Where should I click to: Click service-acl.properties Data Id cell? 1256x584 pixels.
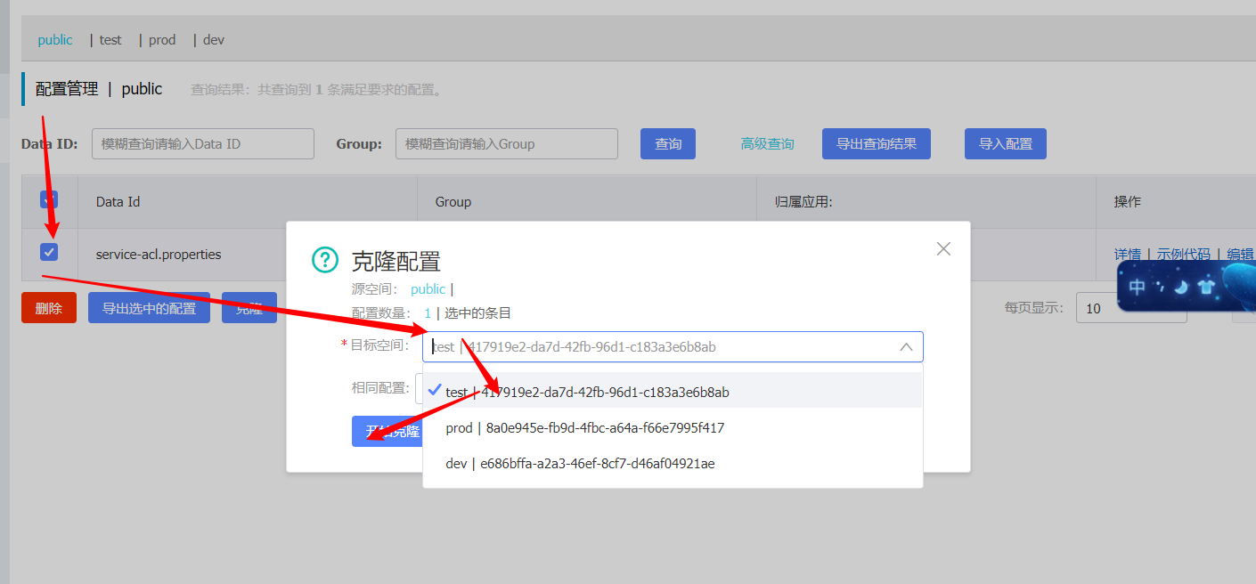point(159,255)
